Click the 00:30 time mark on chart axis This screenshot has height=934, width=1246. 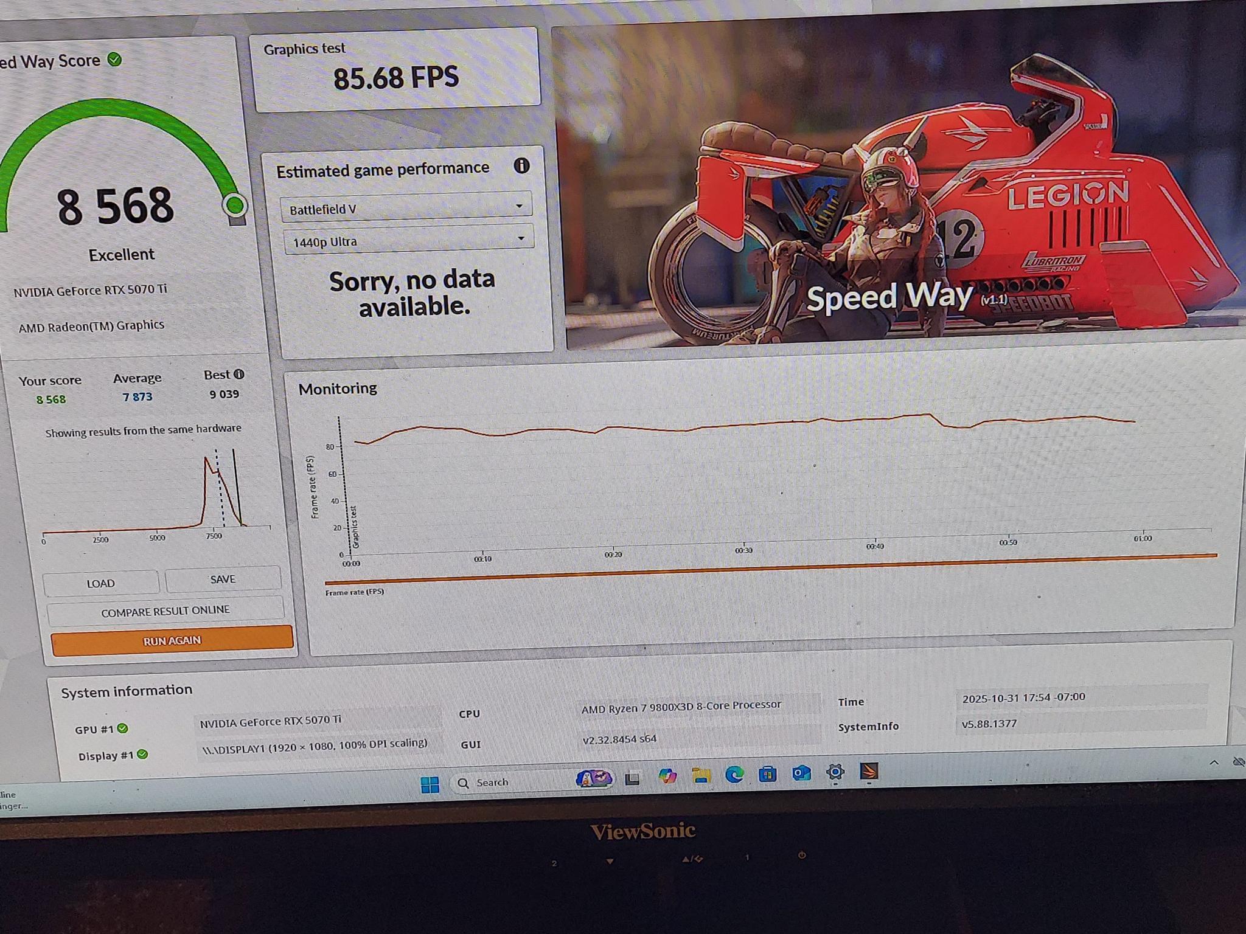pyautogui.click(x=743, y=550)
